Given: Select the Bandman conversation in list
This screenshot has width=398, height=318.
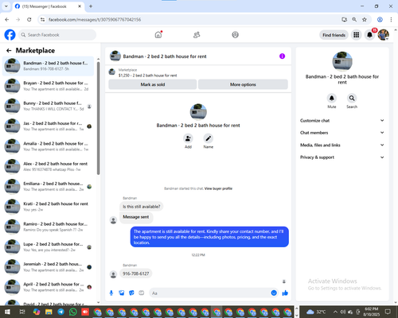Looking at the screenshot, I should [x=48, y=66].
